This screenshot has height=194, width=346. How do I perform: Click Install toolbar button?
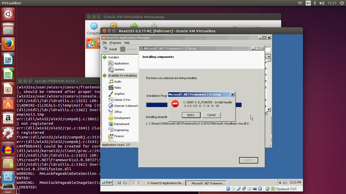(x=110, y=49)
